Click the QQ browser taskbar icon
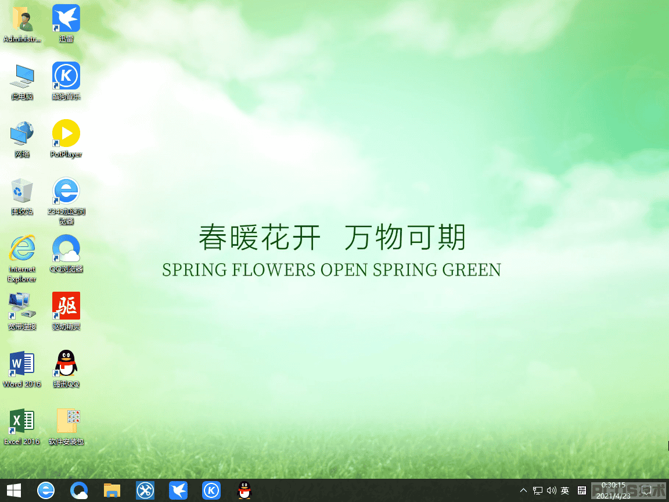Screen dimensions: 669x502 79,490
